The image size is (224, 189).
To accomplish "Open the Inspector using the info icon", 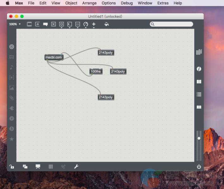I will (x=199, y=69).
